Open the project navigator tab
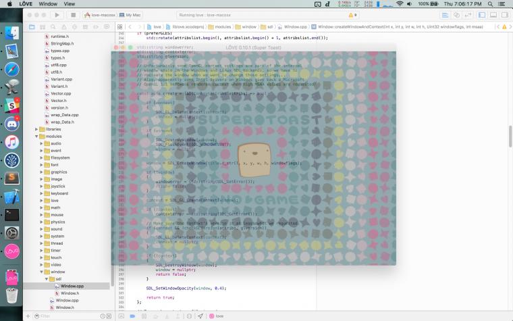Screen dimensions: 513x321 [32, 27]
